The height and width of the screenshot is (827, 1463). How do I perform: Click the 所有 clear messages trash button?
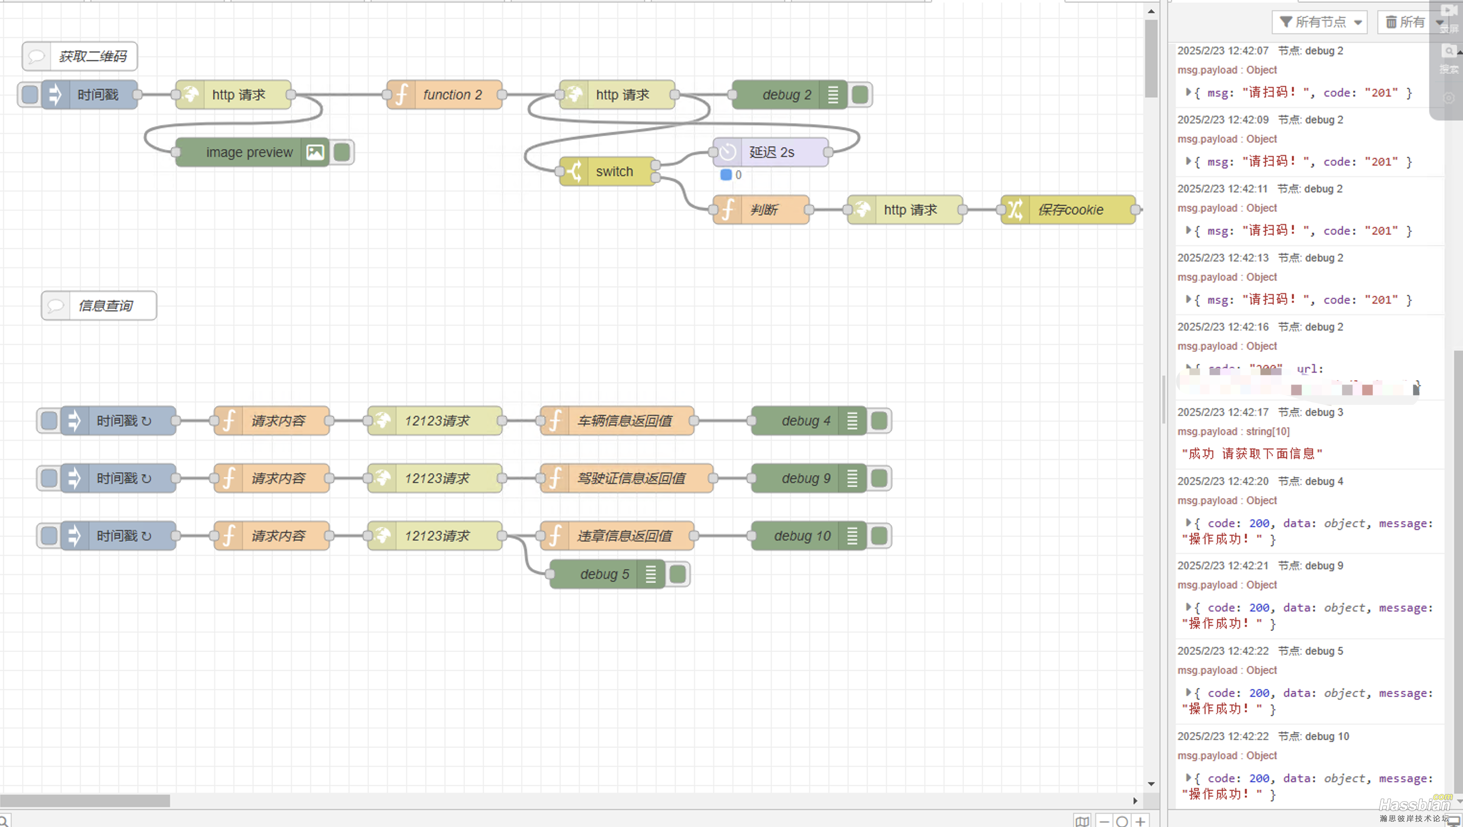[1404, 22]
